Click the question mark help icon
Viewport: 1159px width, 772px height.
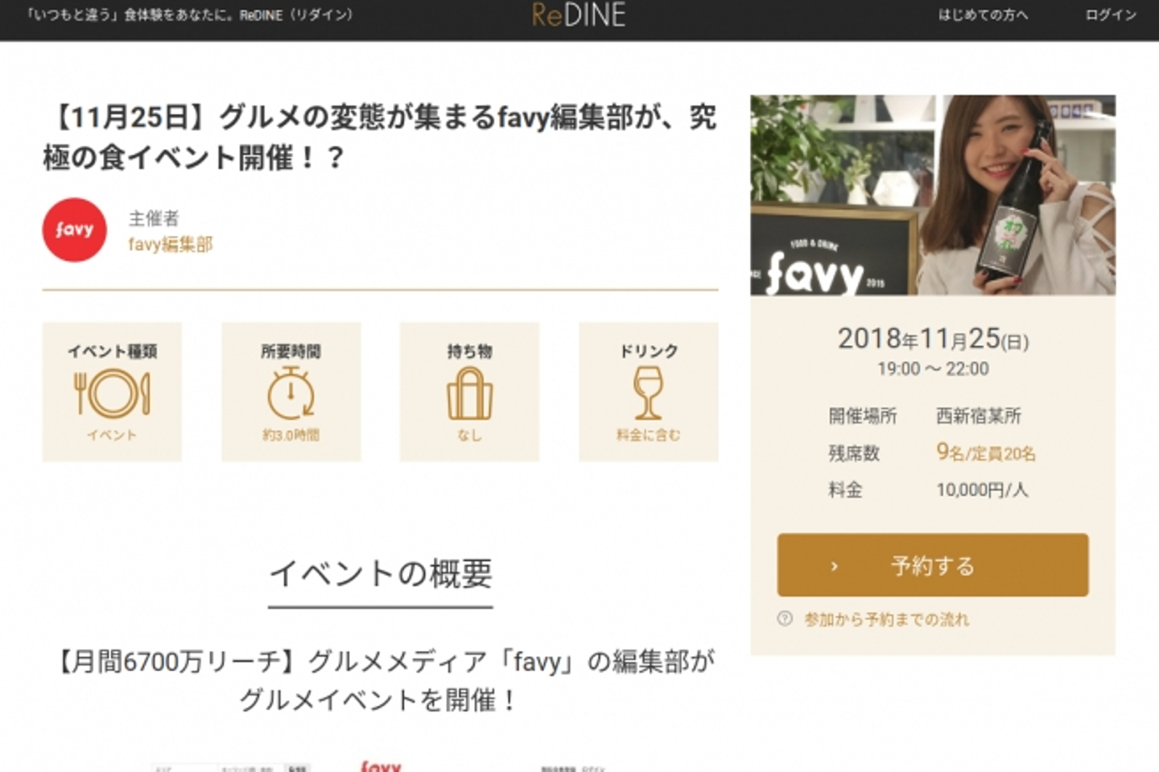(x=785, y=618)
